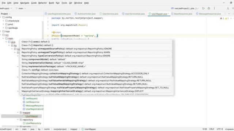This screenshot has width=234, height=131.
Task: Open the Help menu
Action: click(86, 3)
